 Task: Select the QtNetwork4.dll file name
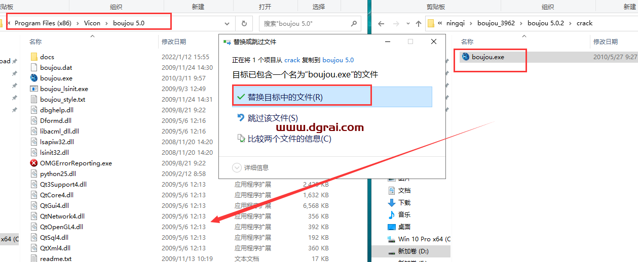pos(62,216)
